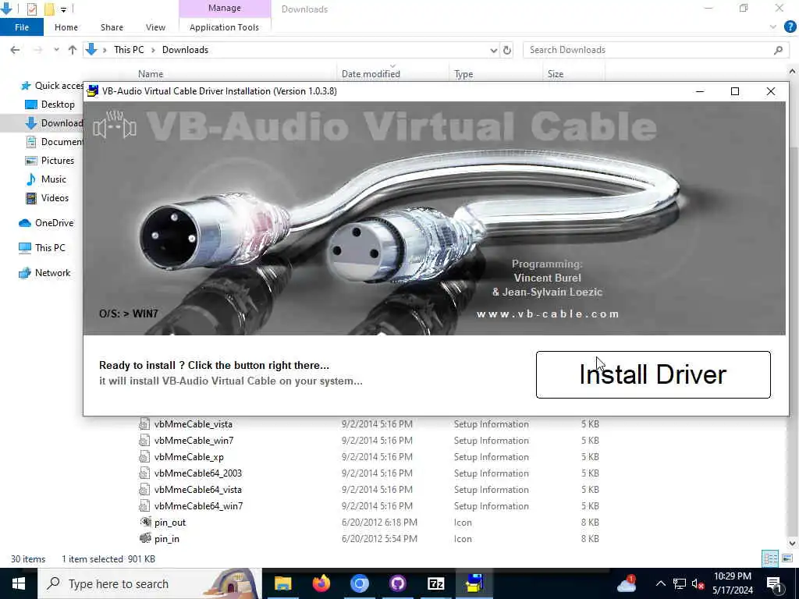799x599 pixels.
Task: Select the vbMmeCable64_2003 file
Action: 197,473
